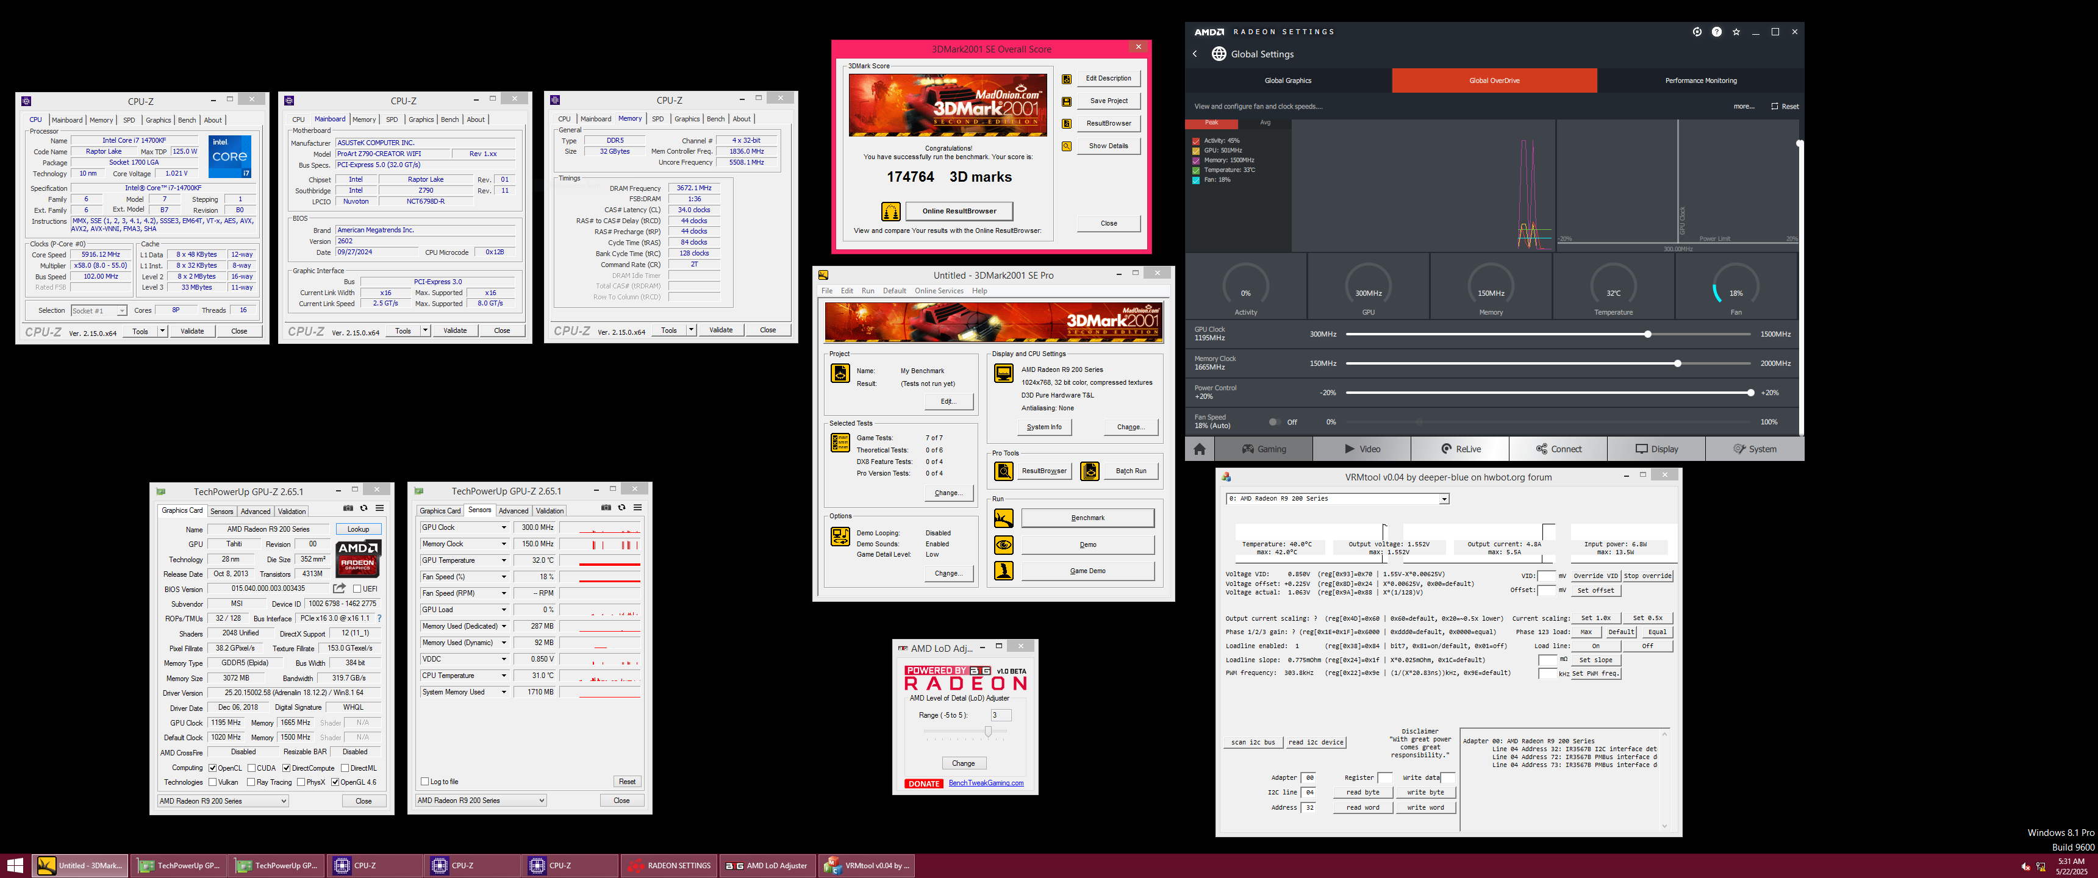The width and height of the screenshot is (2098, 878).
Task: Toggle the Ray Tracing checkbox in GPU-Z
Action: pyautogui.click(x=251, y=783)
